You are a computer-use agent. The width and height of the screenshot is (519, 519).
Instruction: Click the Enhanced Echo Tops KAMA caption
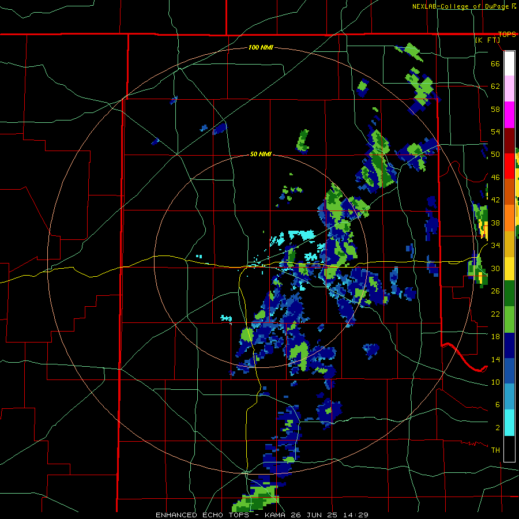[x=262, y=515]
